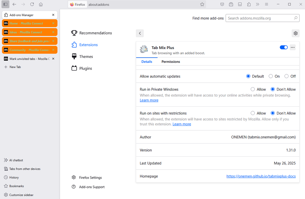
Task: Open the Plugins category
Action: pos(82,68)
